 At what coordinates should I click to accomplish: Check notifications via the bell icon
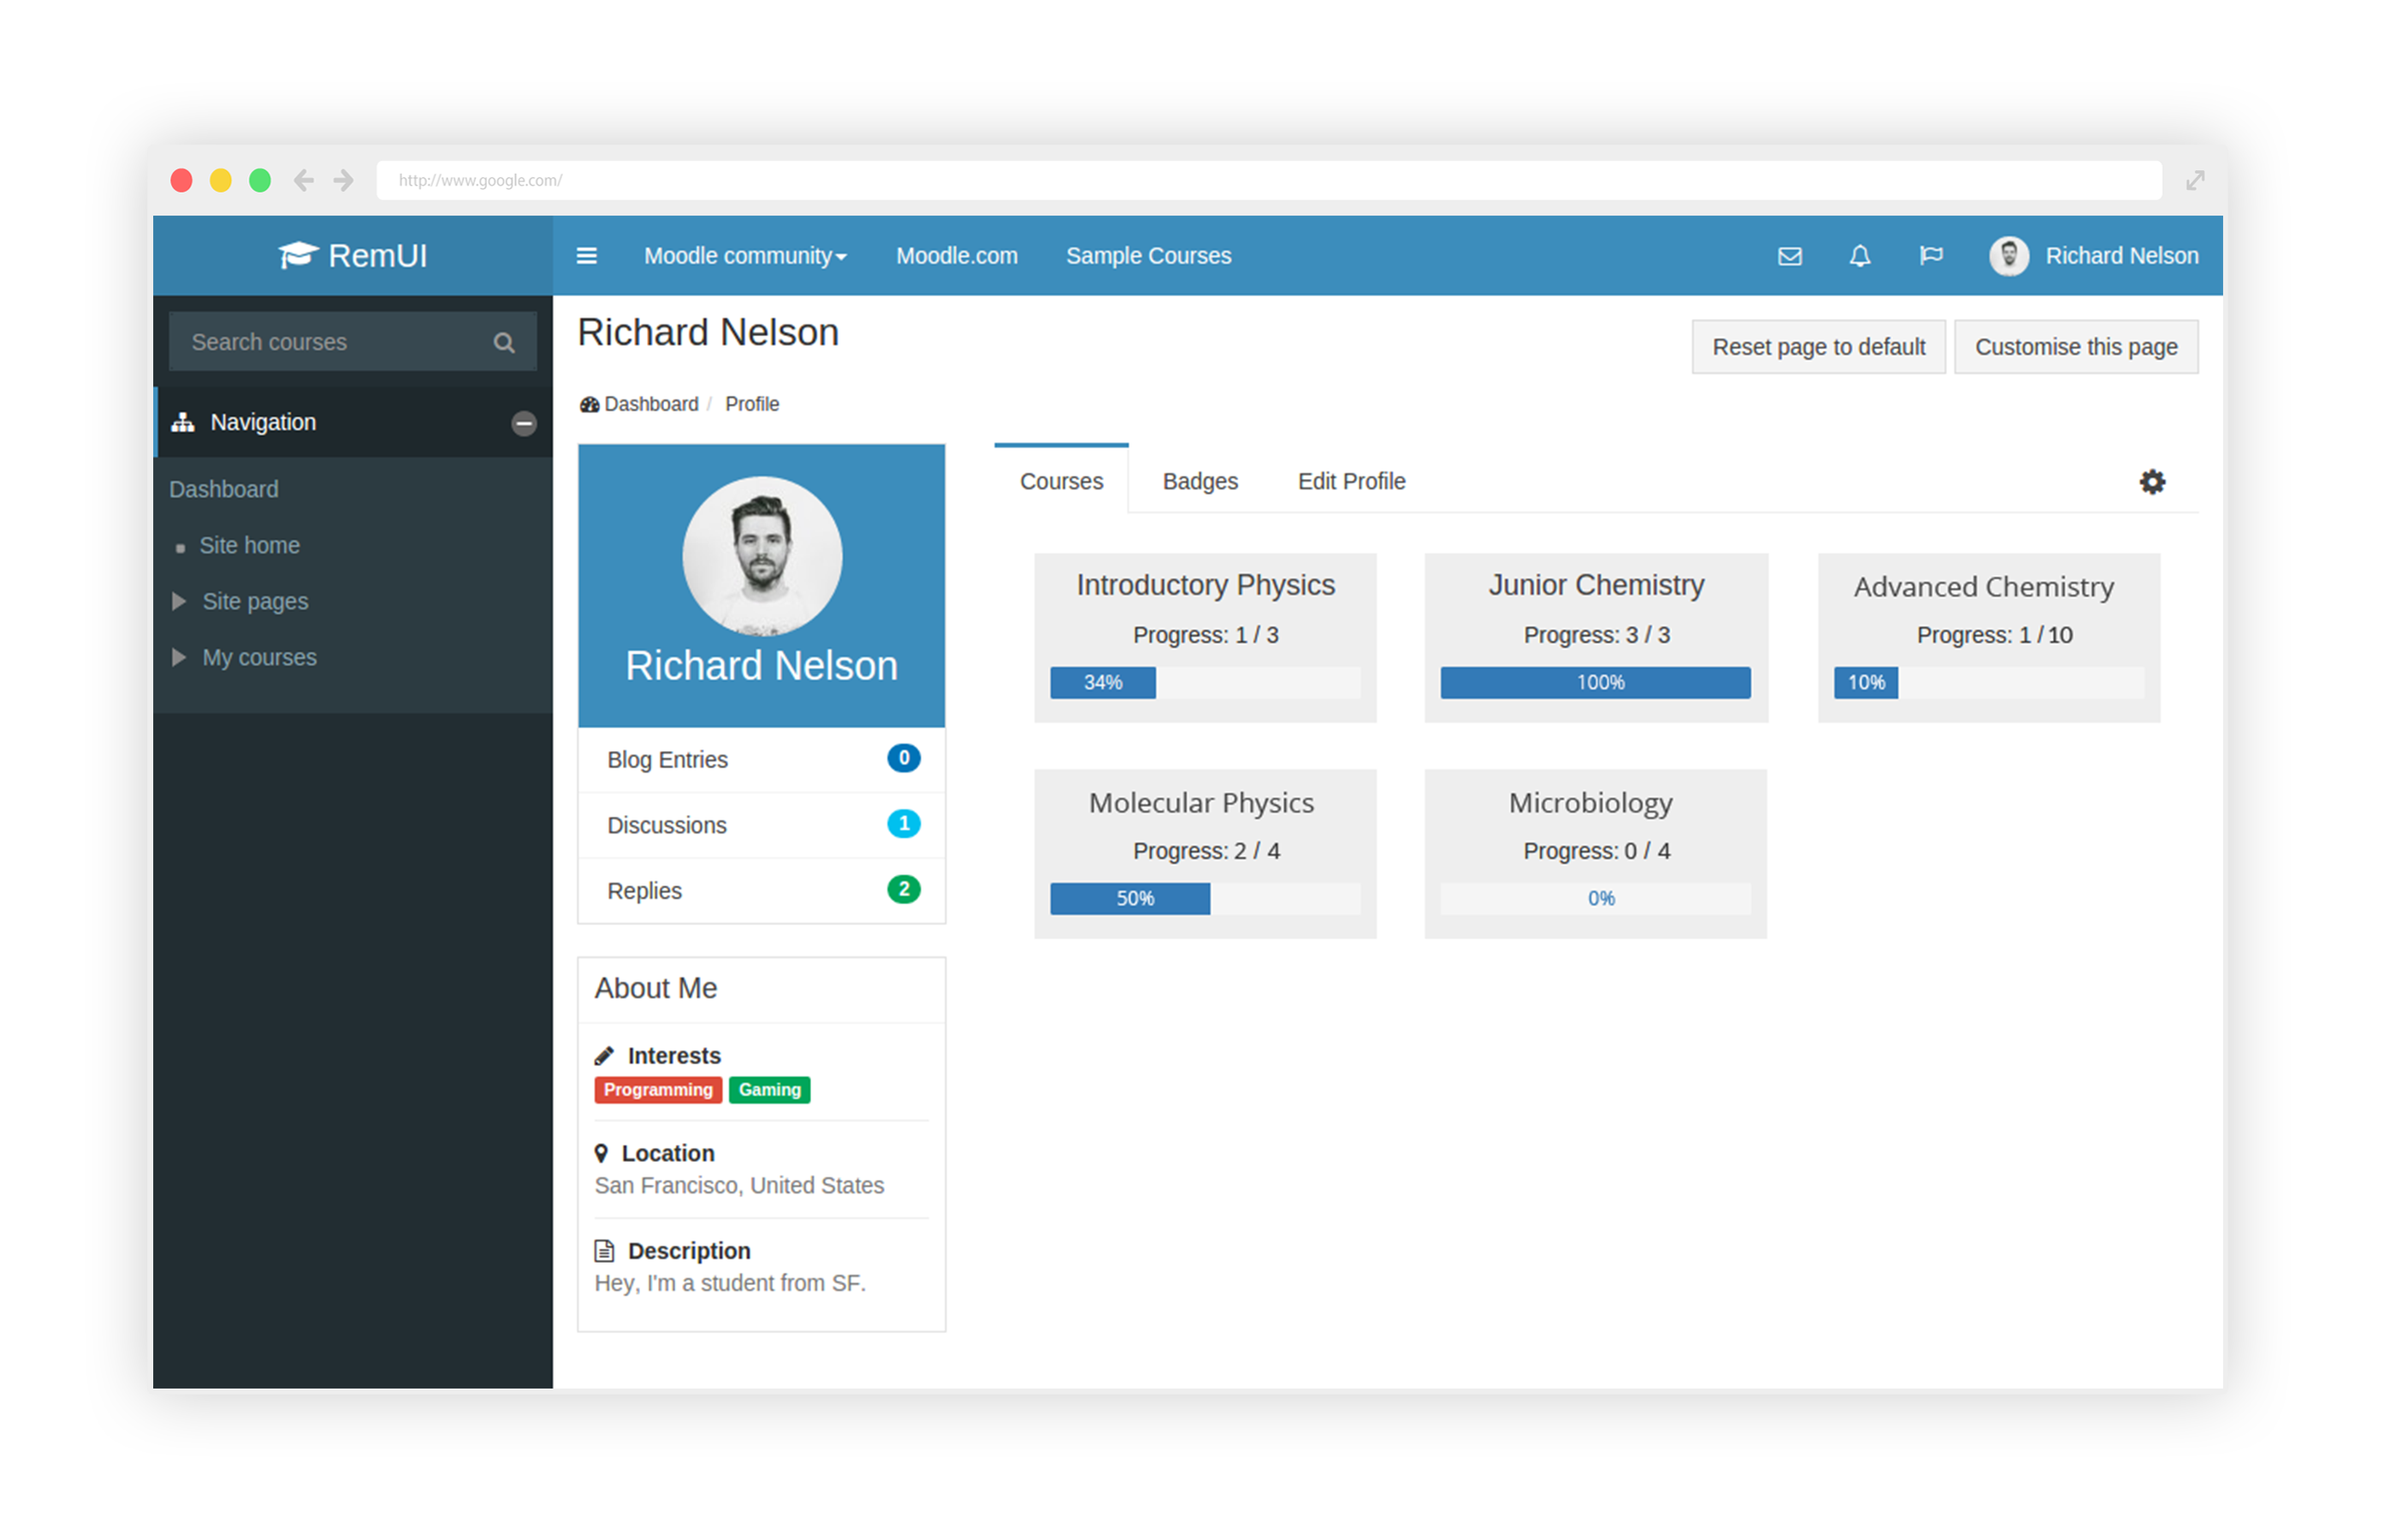tap(1860, 256)
